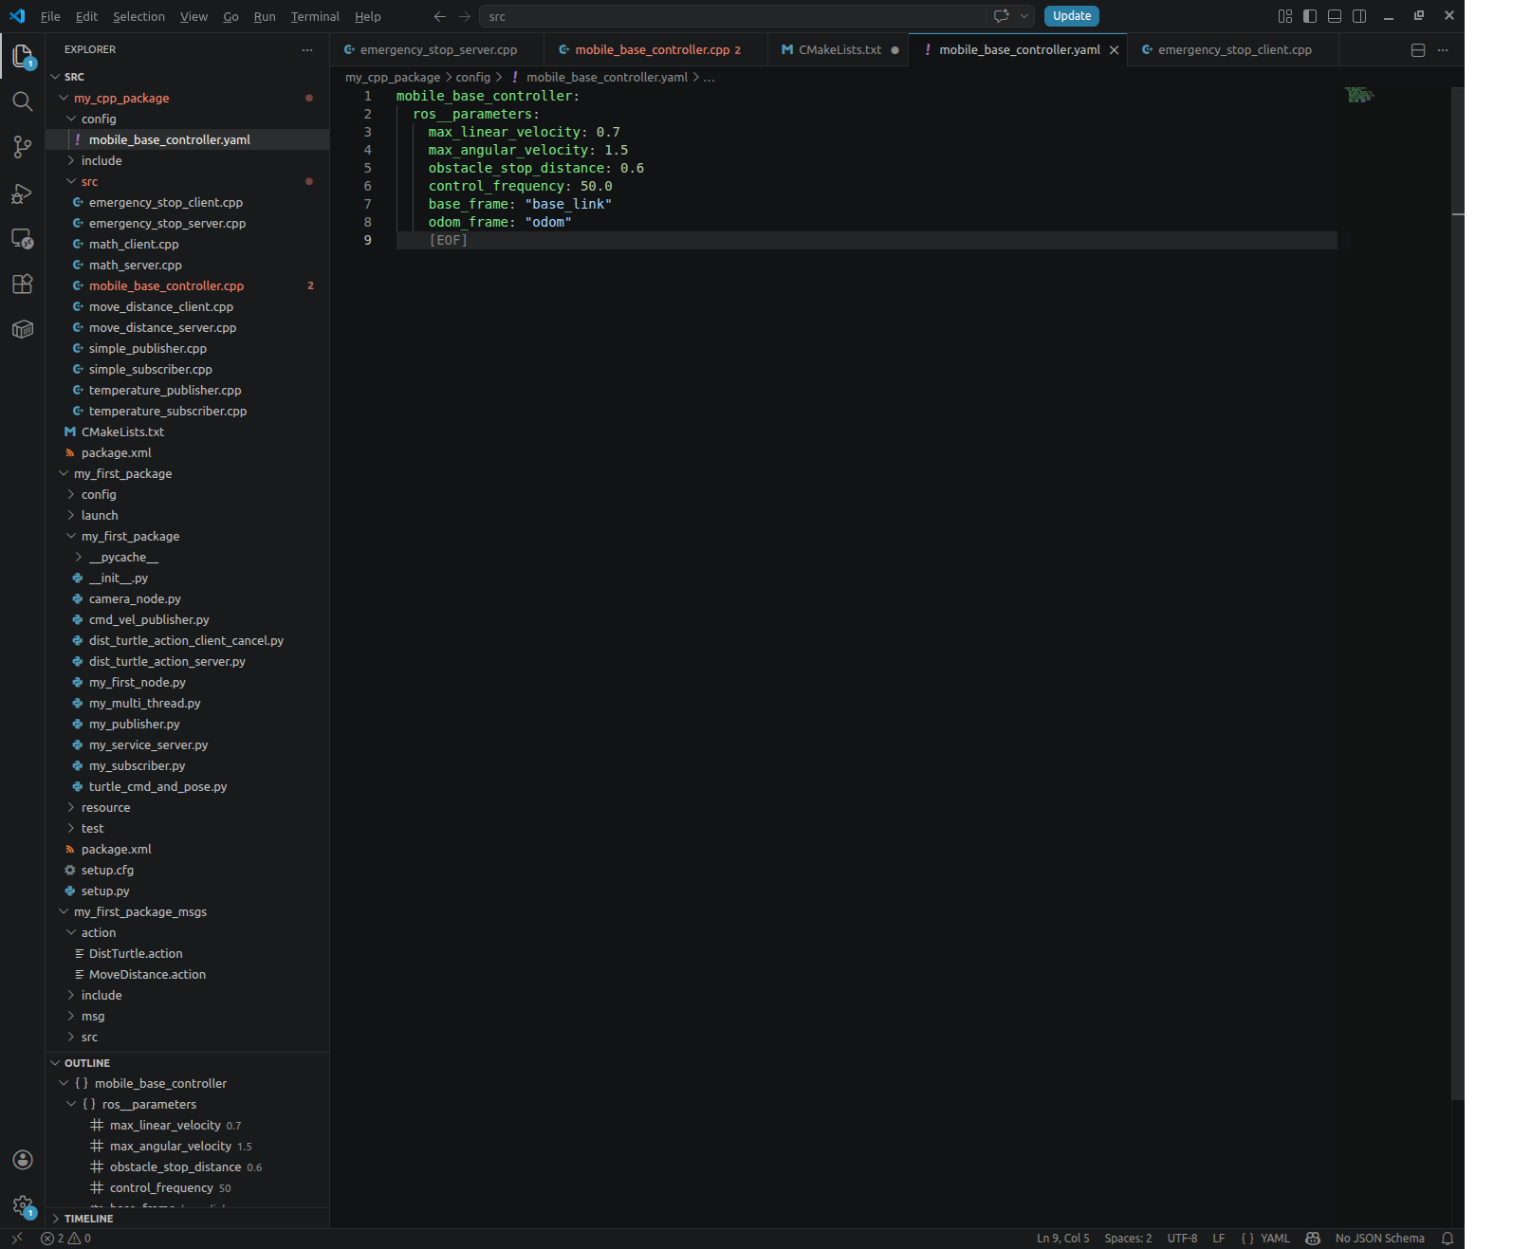Click the Spaces: 2 indentation setting
The width and height of the screenshot is (1531, 1249).
point(1128,1239)
